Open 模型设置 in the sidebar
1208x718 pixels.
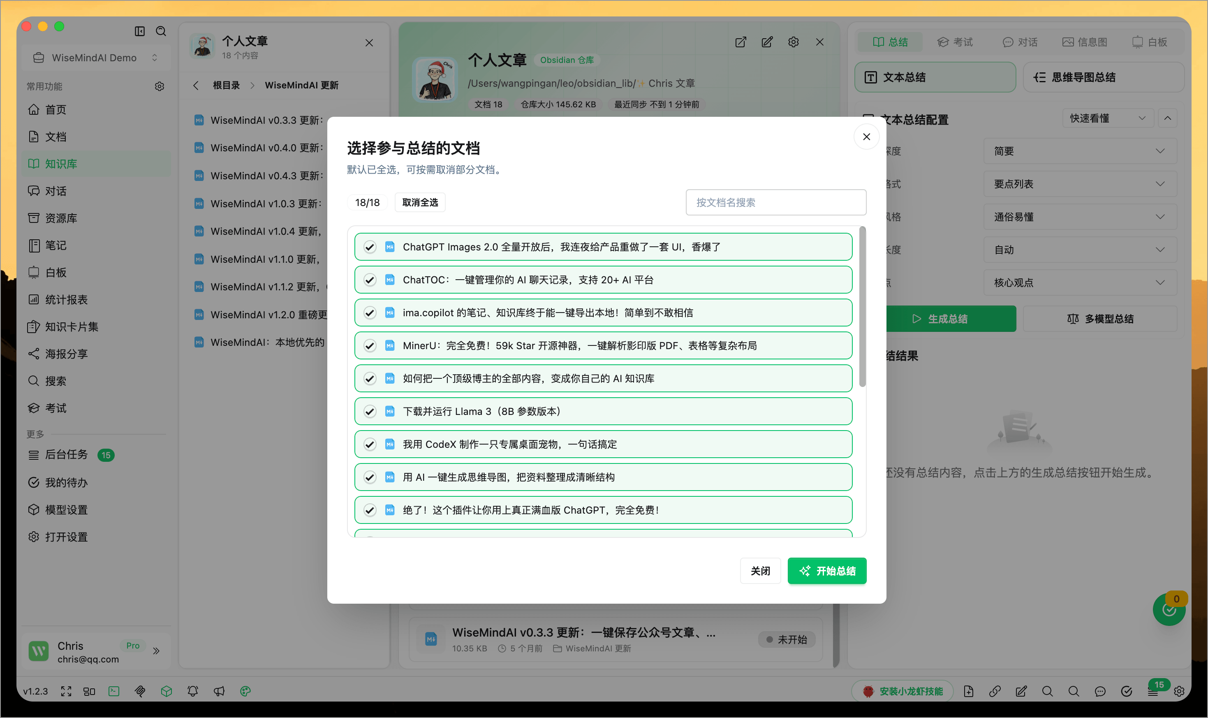(96, 510)
